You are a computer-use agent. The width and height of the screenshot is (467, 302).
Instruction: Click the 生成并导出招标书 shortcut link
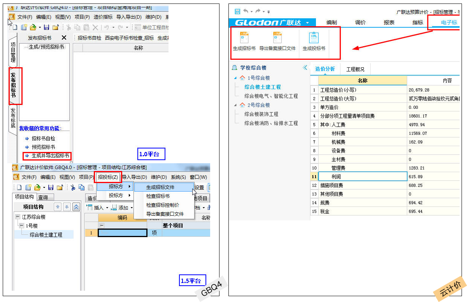click(x=50, y=156)
